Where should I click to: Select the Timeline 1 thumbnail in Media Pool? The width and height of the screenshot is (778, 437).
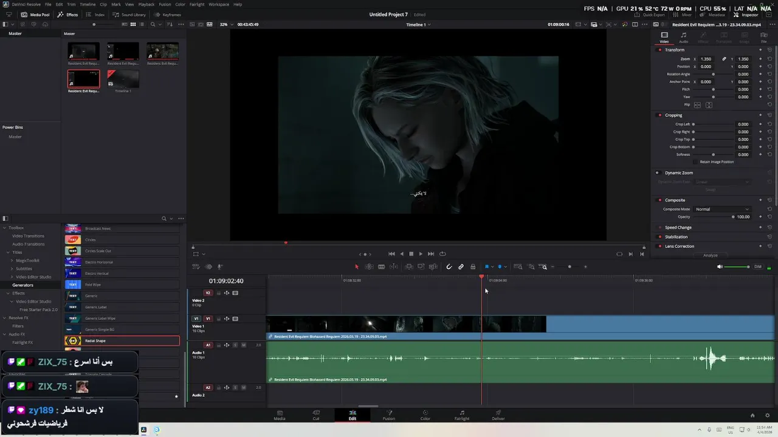[123, 79]
